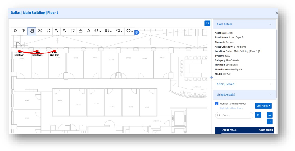Viewport: 295px width, 151px height.
Task: Select the dashed rectangle selection tool
Action: [x=73, y=31]
